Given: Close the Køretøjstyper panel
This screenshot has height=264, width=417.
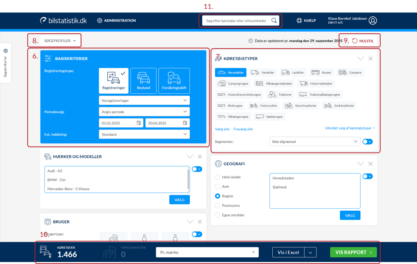Looking at the screenshot, I should coord(370,59).
